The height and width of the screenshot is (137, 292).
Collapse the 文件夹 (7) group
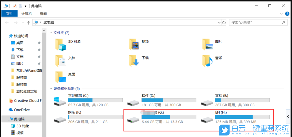51,33
